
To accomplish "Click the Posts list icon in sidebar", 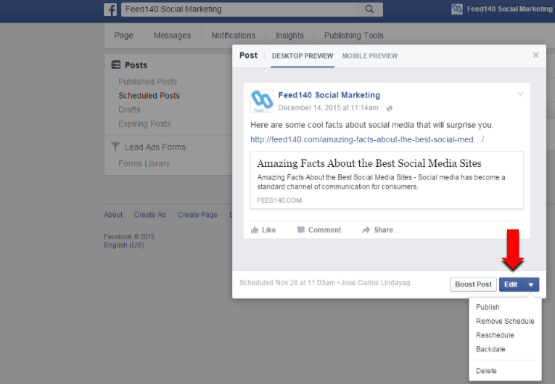I will pyautogui.click(x=116, y=65).
